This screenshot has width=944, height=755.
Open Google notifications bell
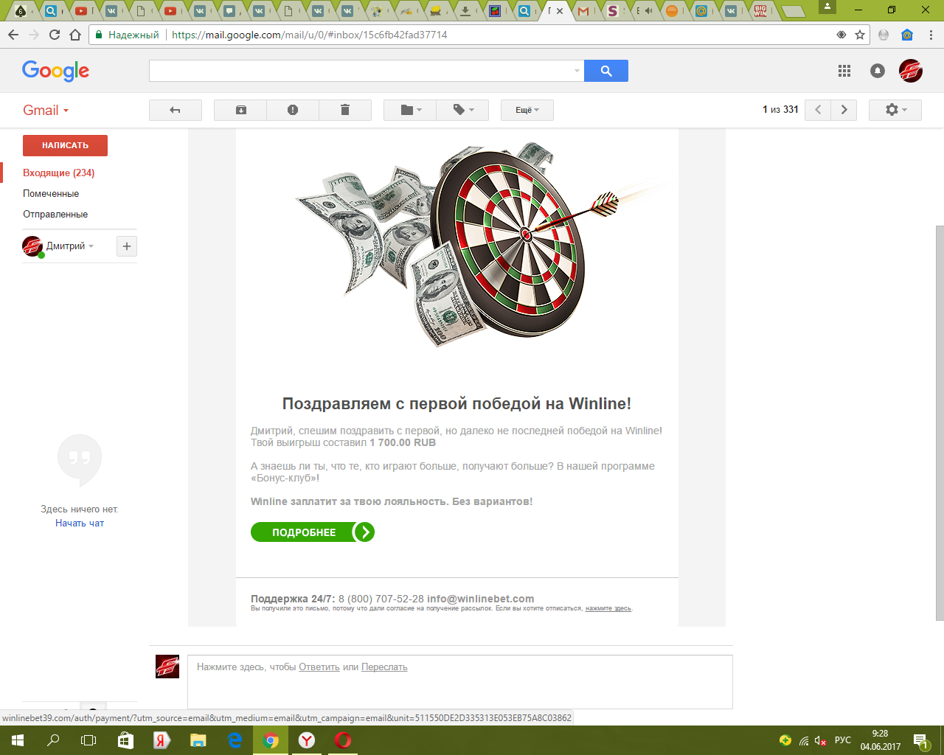(877, 71)
